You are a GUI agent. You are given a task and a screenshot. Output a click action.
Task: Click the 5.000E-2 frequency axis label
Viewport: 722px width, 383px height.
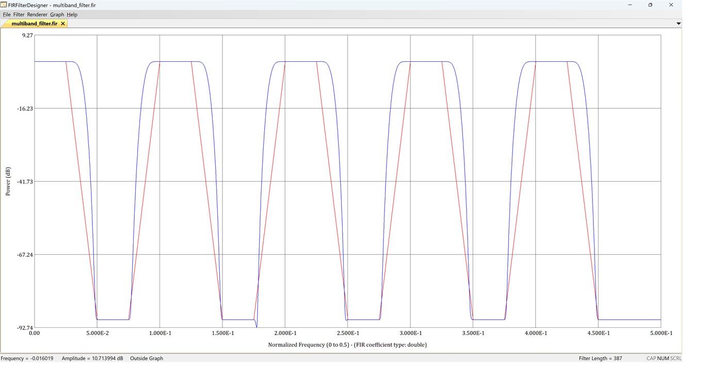[x=97, y=334]
